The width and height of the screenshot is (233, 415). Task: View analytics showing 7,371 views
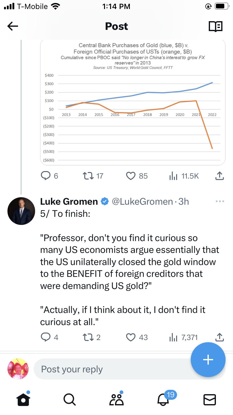tap(173, 337)
